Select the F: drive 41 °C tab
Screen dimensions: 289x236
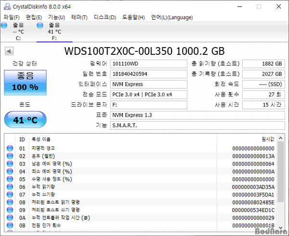(54, 31)
